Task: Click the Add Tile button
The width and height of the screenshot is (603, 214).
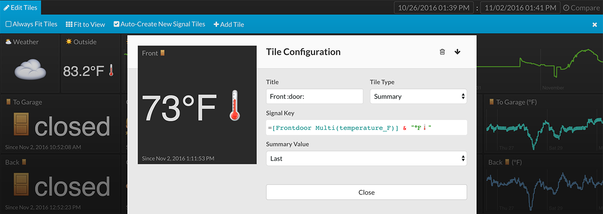Action: click(x=229, y=24)
